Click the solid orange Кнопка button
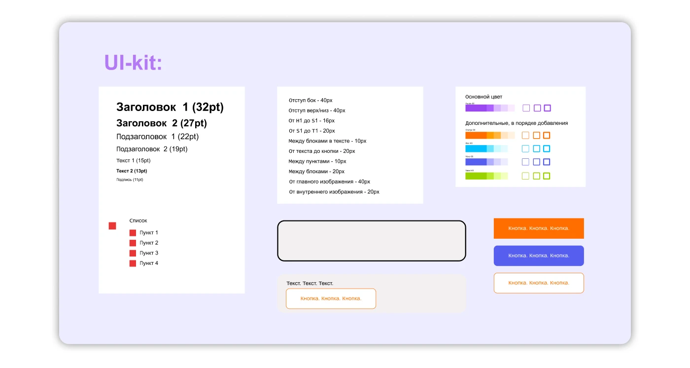This screenshot has height=368, width=690. coord(539,228)
